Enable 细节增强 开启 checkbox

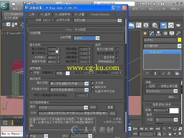[31, 73]
